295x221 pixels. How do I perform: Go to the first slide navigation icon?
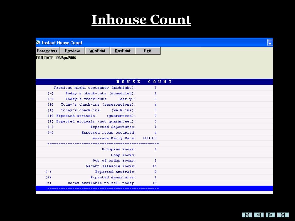(x=247, y=215)
